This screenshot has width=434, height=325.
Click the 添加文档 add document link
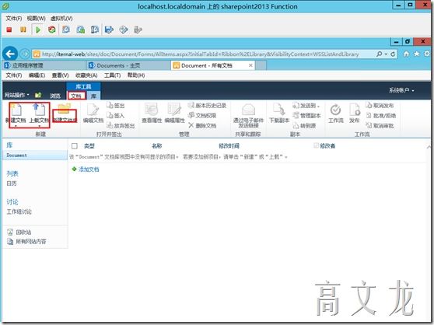89,169
